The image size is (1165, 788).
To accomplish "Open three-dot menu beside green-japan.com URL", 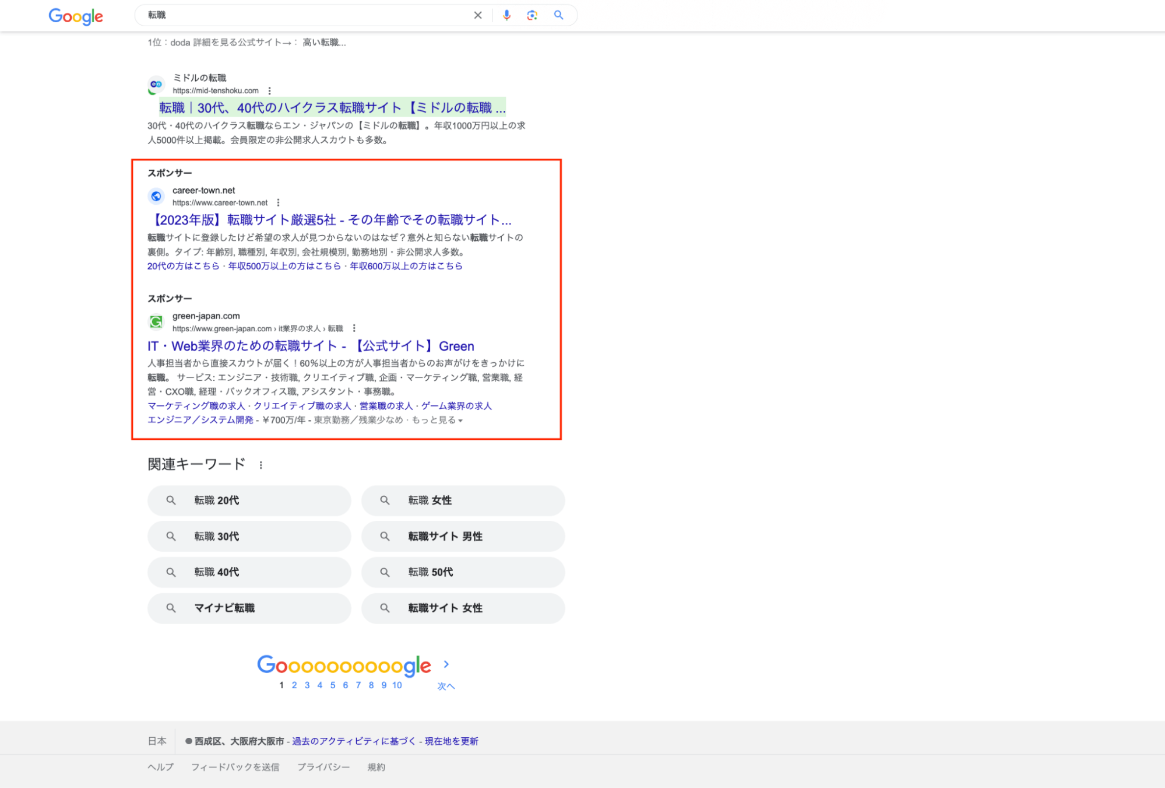I will tap(354, 328).
